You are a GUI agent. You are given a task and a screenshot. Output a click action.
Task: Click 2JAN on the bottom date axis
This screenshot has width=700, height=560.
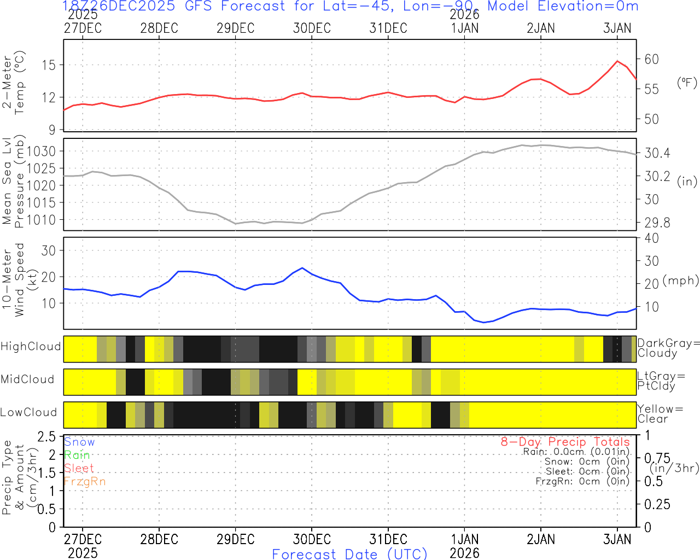pos(541,539)
